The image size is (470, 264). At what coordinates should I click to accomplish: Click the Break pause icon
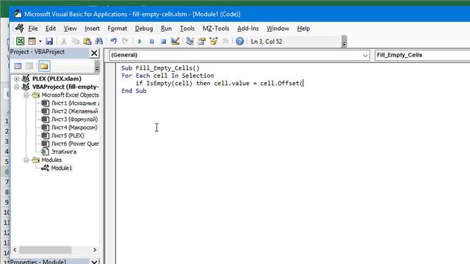(152, 41)
